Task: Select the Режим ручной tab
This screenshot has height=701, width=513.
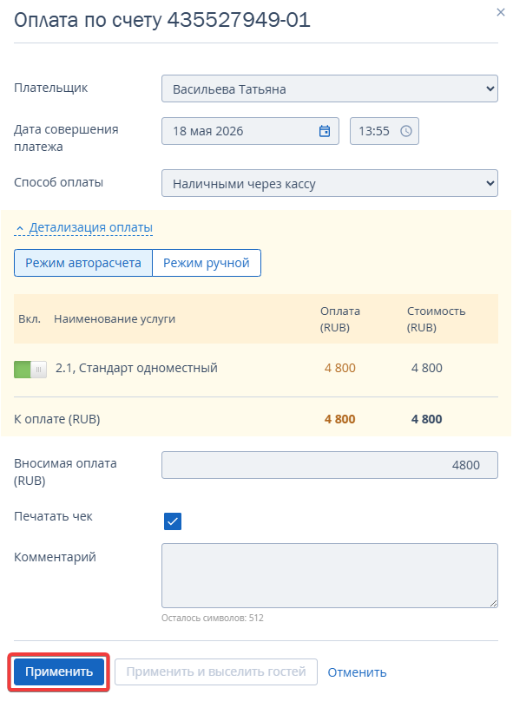Action: click(207, 263)
